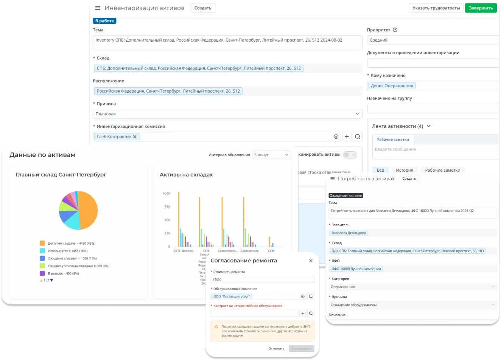The image size is (501, 360).
Task: Collapse the Лента активности section
Action: point(429,126)
